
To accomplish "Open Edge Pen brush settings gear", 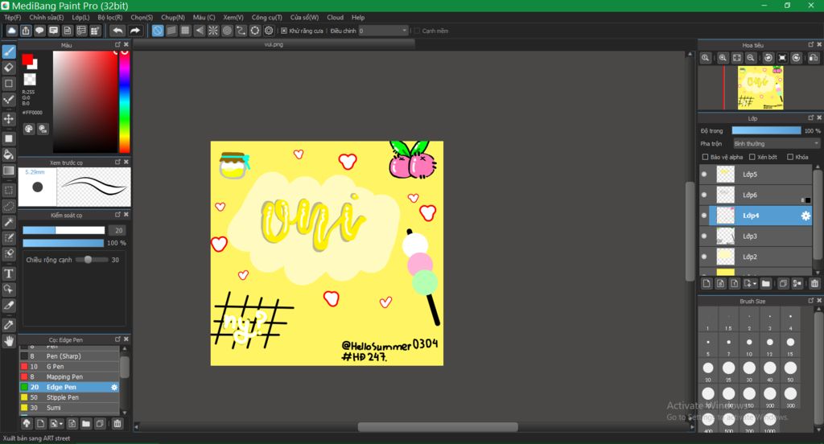I will (114, 387).
